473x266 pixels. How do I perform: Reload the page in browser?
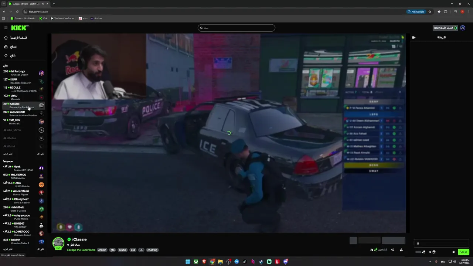point(17,11)
